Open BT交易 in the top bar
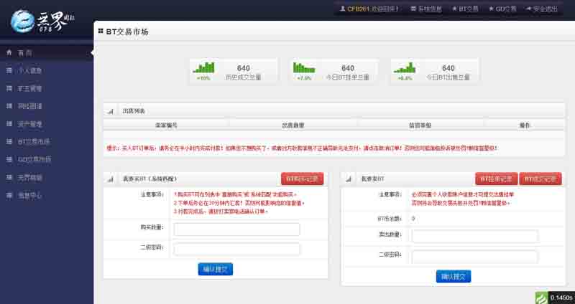Image resolution: width=575 pixels, height=304 pixels. point(469,9)
